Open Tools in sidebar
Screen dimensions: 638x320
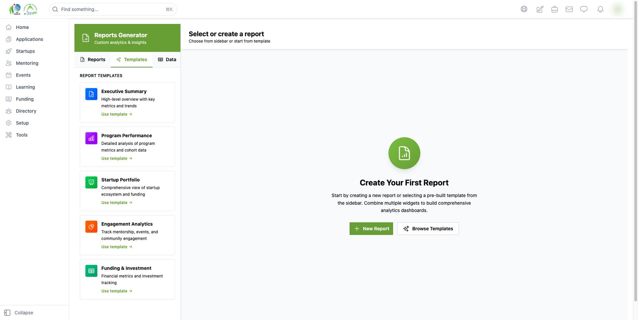[34, 135]
